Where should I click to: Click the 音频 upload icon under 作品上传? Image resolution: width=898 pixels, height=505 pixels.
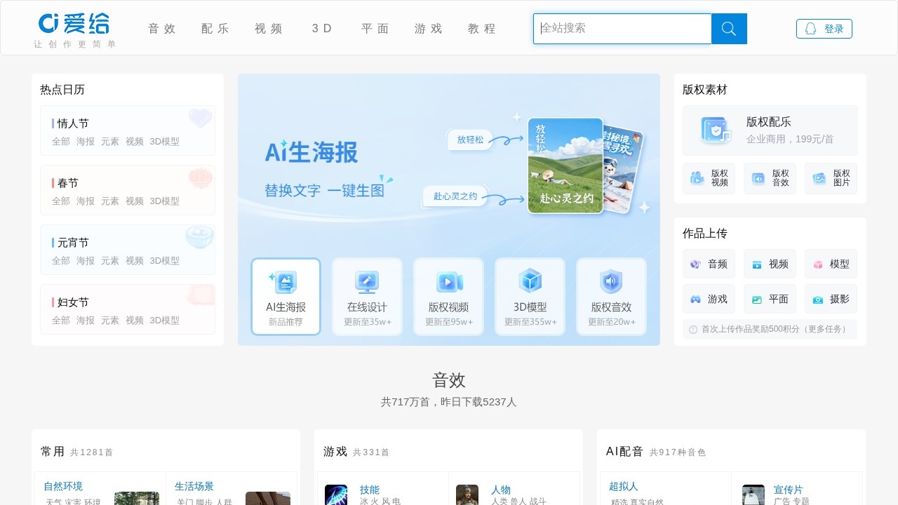(697, 264)
